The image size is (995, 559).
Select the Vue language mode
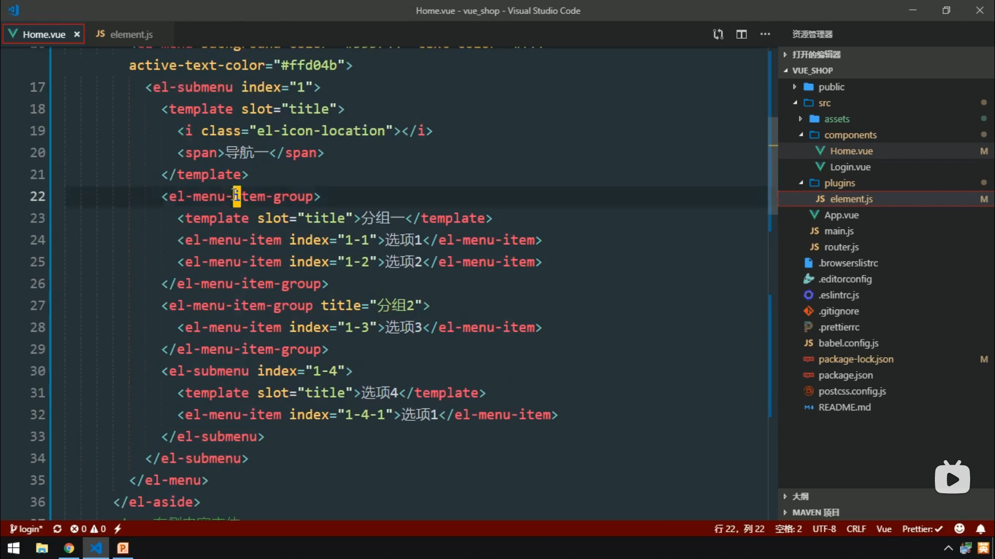(x=884, y=529)
